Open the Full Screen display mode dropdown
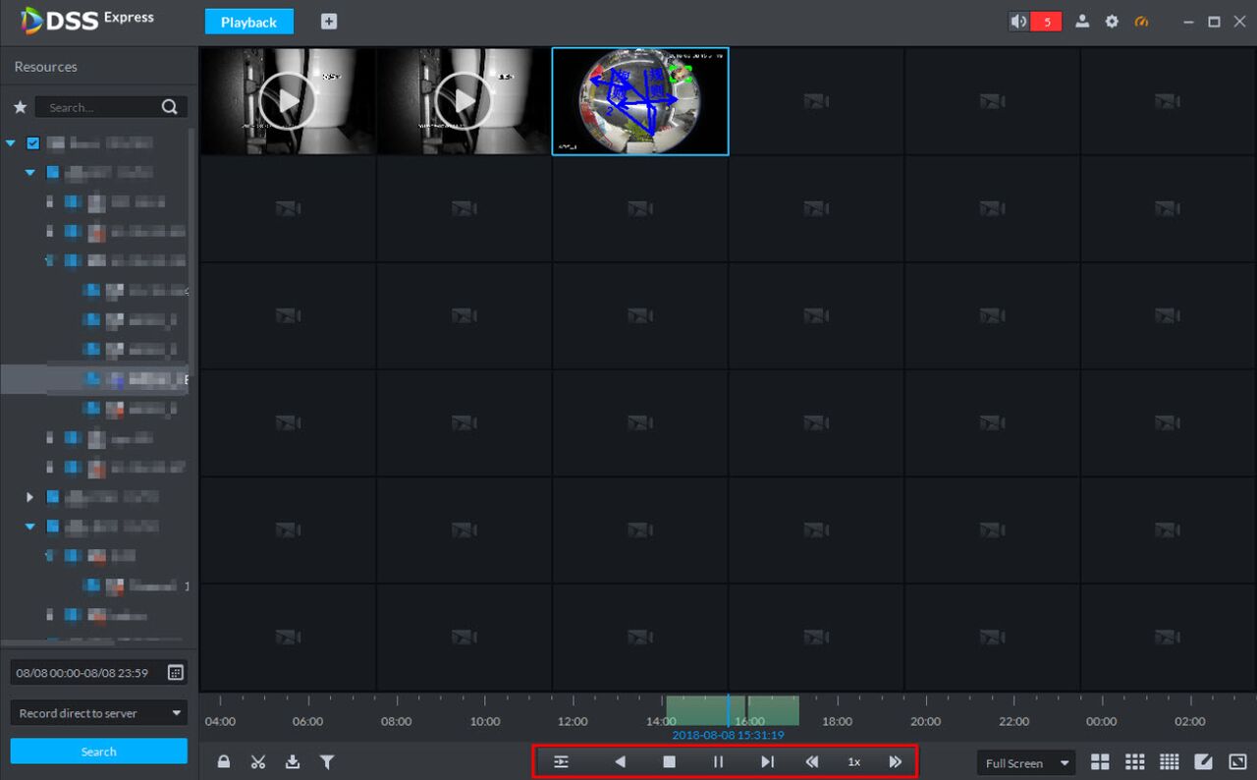The height and width of the screenshot is (780, 1257). click(x=1026, y=763)
